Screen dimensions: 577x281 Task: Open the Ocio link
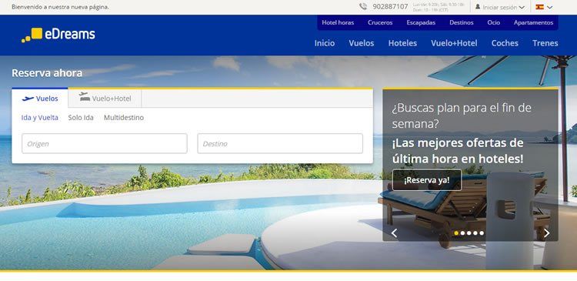point(494,22)
